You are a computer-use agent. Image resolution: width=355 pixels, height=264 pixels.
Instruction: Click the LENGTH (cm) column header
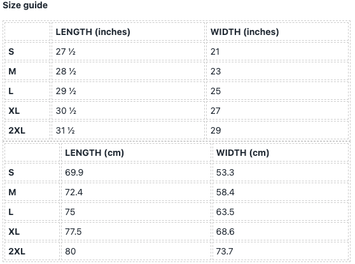tap(94, 153)
